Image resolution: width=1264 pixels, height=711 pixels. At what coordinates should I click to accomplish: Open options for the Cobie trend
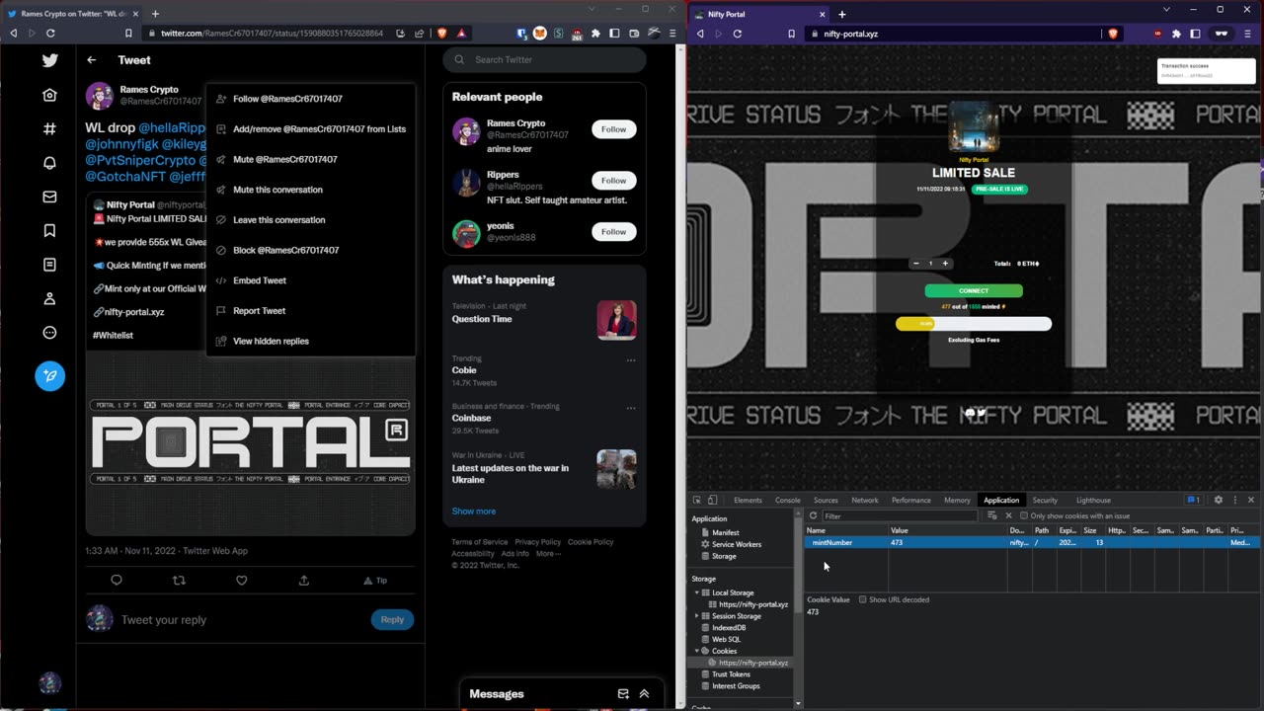tap(631, 360)
